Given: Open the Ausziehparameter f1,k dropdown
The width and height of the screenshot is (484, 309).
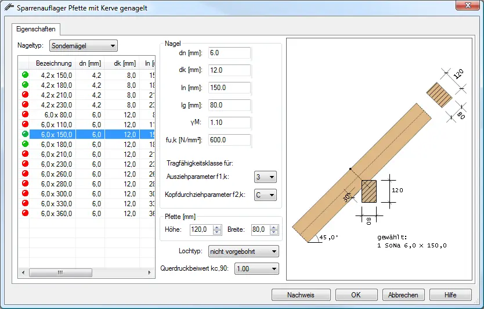Looking at the screenshot, I should point(265,177).
